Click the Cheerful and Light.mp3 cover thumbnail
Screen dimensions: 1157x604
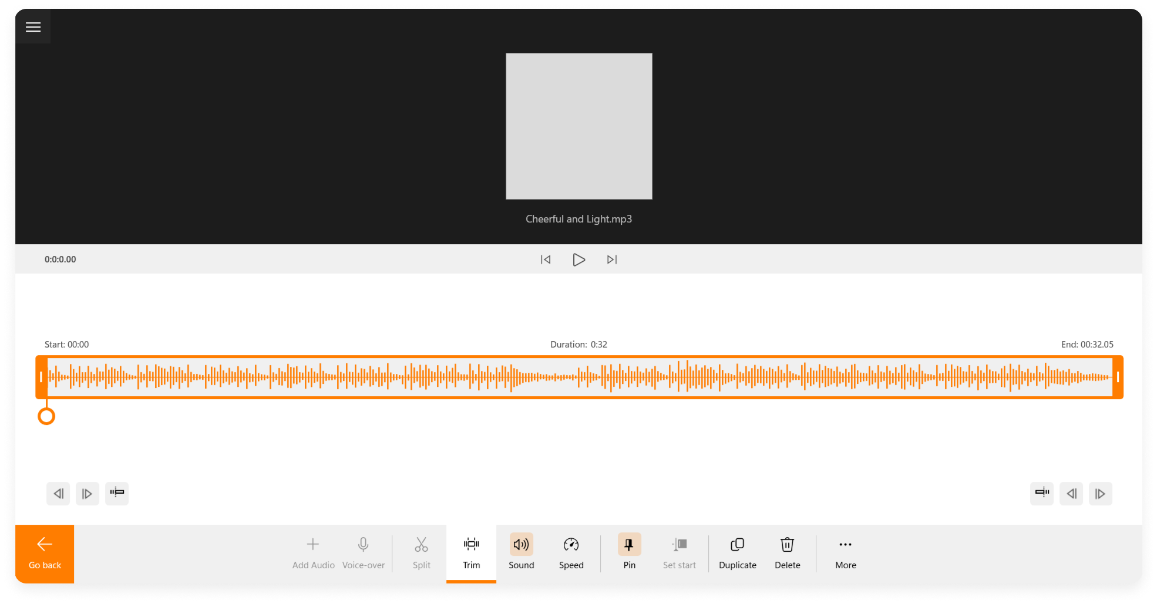pyautogui.click(x=579, y=126)
